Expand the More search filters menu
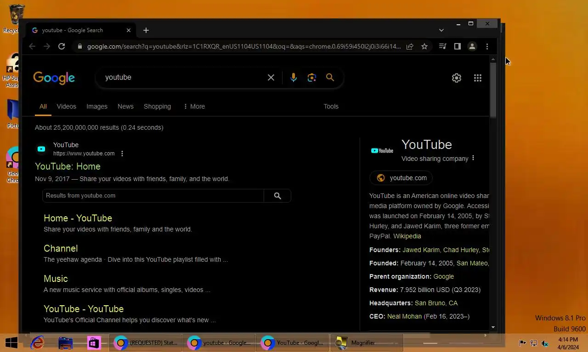 tap(194, 106)
